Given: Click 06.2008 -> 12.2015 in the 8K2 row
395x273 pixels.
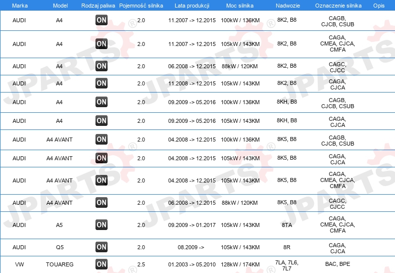Looking at the screenshot, I should [x=192, y=66].
